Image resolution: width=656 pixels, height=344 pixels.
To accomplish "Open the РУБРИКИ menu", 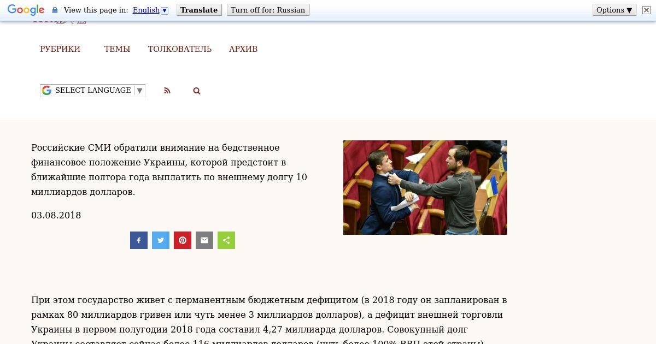I will tap(60, 49).
